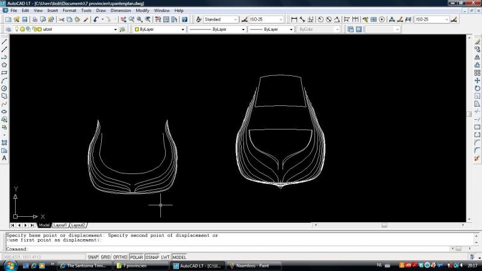Open the Dimension menu
Viewport: 482px width, 271px height.
[120, 10]
